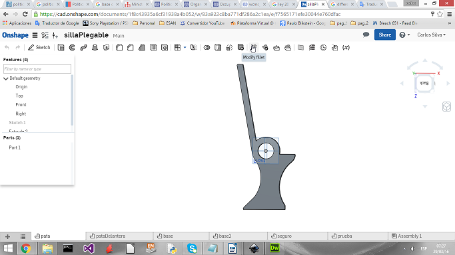Viewport: 455px width, 255px height.
Task: Select the Hole tool
Action: [165, 47]
